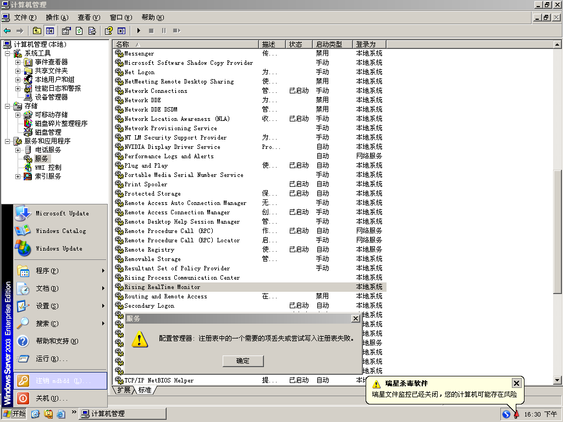The width and height of the screenshot is (563, 422).
Task: Open the 窗口(W) menu
Action: tap(120, 18)
